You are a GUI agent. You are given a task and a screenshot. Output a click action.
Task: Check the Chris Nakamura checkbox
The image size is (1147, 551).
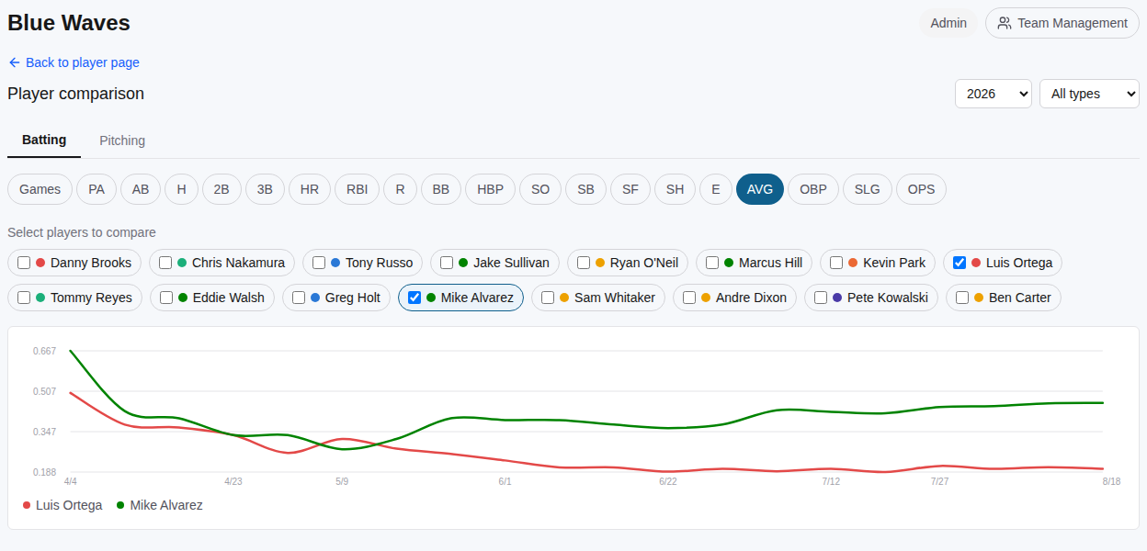click(x=165, y=263)
